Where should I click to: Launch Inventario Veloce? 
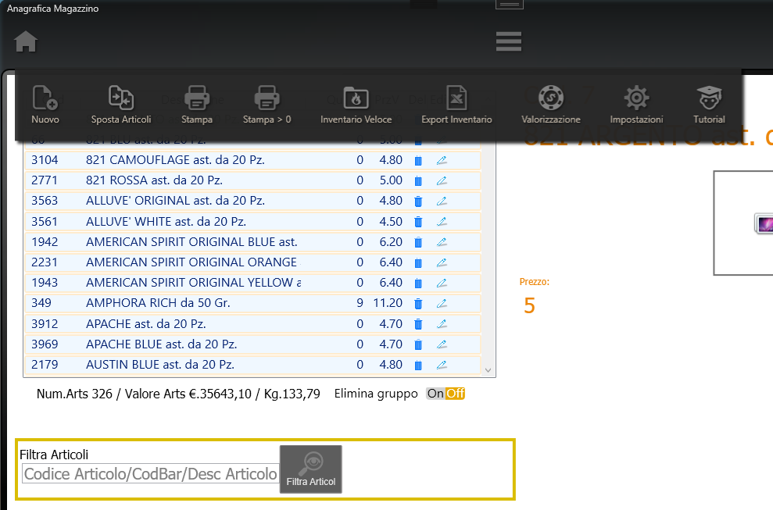pyautogui.click(x=356, y=105)
